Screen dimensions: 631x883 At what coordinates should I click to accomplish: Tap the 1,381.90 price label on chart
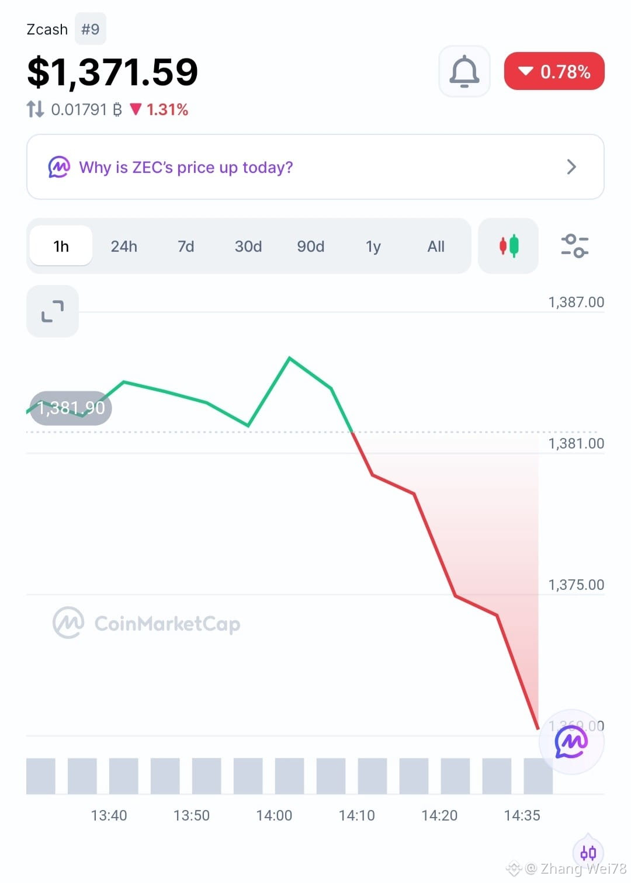71,408
